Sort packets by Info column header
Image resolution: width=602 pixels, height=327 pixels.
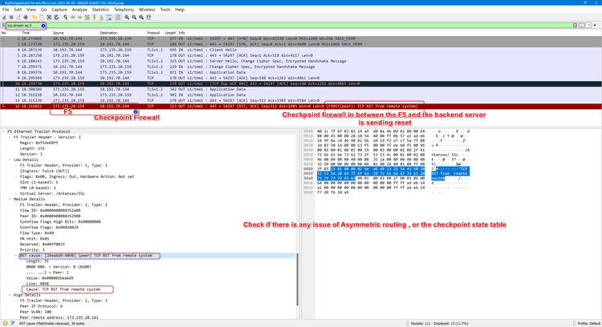(181, 33)
